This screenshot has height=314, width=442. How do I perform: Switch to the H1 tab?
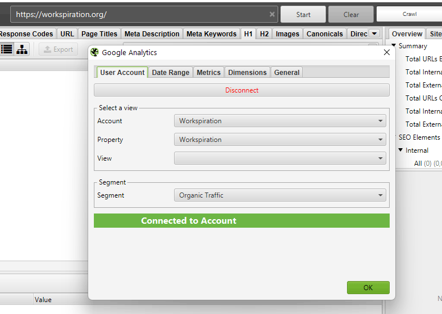coord(248,34)
